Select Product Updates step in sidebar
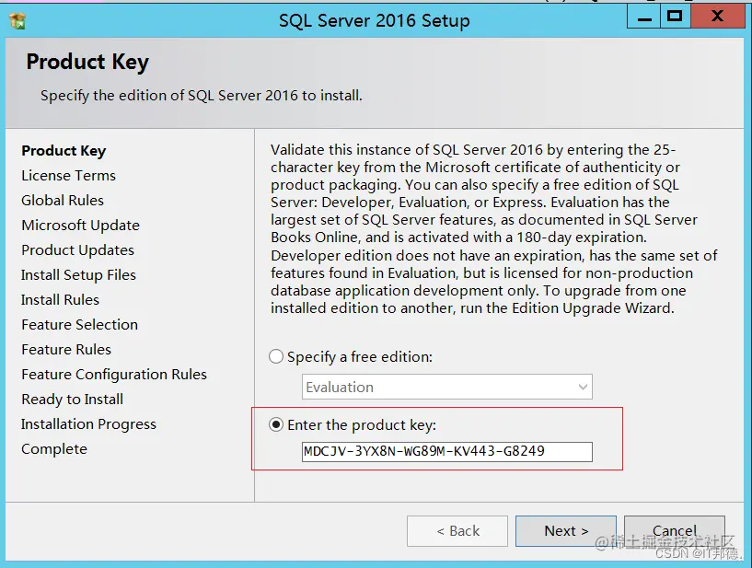The width and height of the screenshot is (752, 568). 77,250
